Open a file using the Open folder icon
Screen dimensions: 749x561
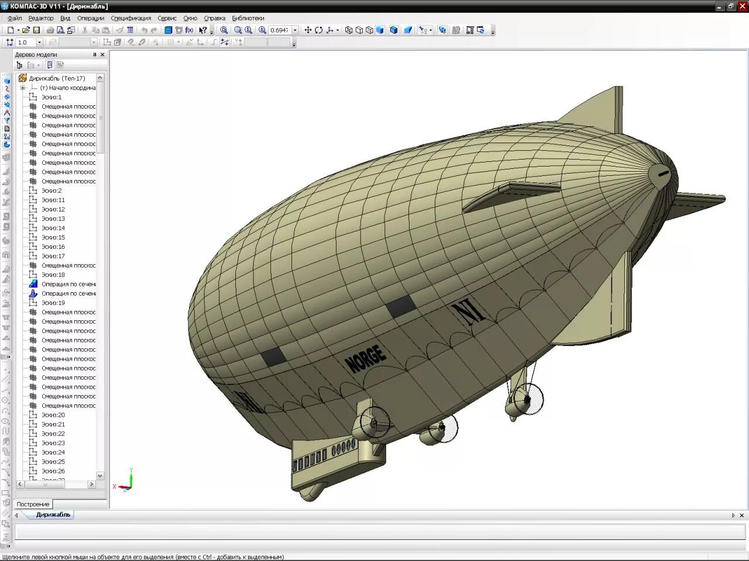(26, 30)
